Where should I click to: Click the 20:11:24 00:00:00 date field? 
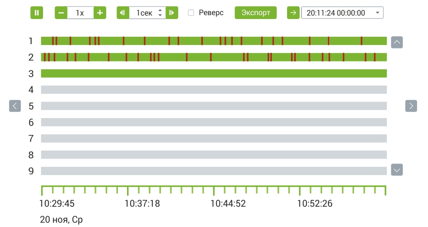coord(336,13)
